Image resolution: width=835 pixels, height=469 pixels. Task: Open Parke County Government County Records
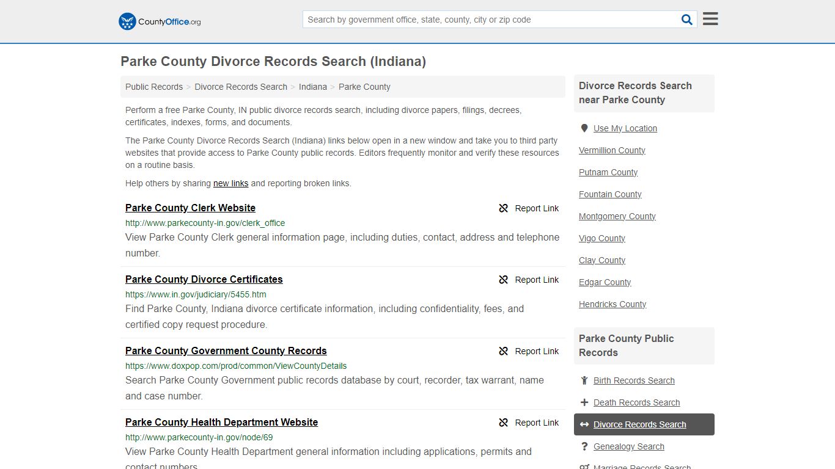[226, 351]
